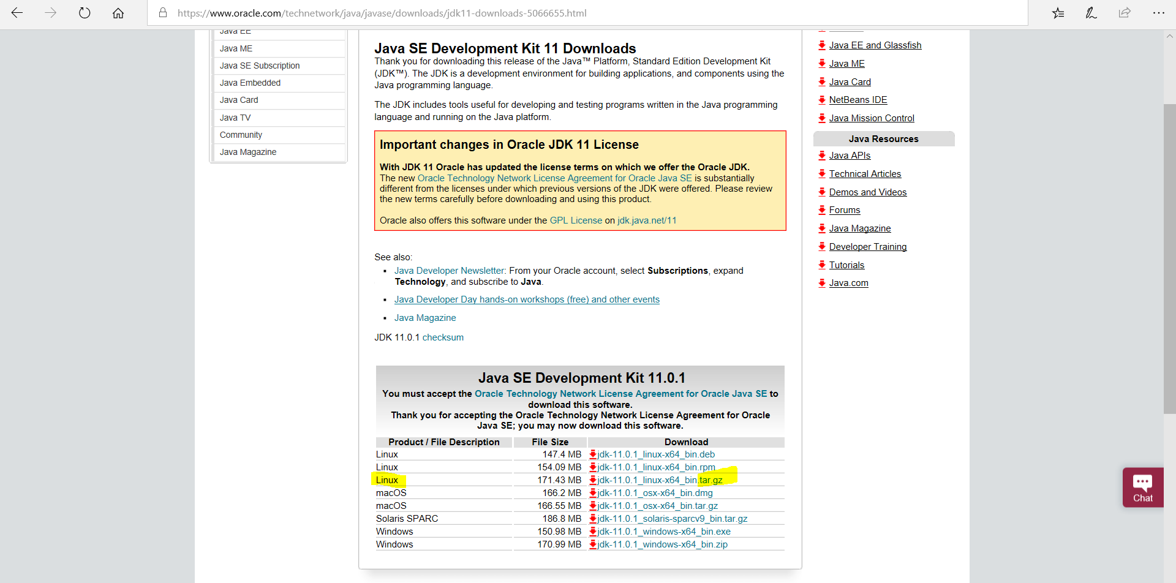Reload the page with the refresh icon
The width and height of the screenshot is (1176, 583).
coord(85,13)
